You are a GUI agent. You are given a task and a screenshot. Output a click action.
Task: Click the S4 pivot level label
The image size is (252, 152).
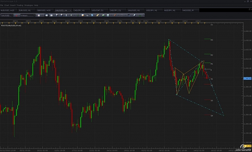pyautogui.click(x=212, y=116)
